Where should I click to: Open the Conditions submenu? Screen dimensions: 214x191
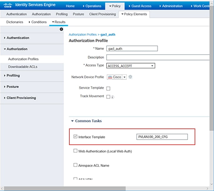click(x=38, y=22)
